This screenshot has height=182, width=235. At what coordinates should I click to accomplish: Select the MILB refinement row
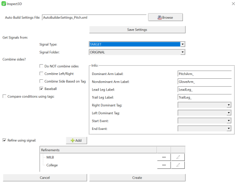99,157
